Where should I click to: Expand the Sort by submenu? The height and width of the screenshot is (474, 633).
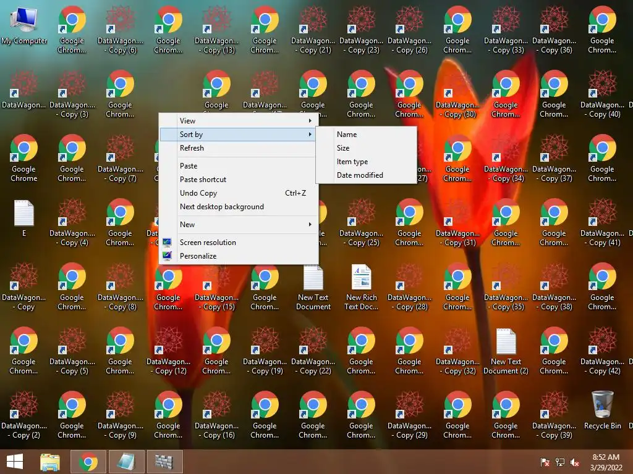[x=238, y=134]
